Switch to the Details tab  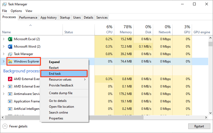[88, 18]
